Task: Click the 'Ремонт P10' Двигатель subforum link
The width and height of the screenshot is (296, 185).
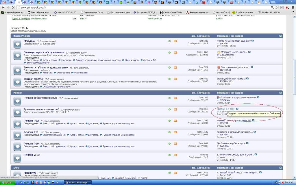Action: click(x=93, y=146)
